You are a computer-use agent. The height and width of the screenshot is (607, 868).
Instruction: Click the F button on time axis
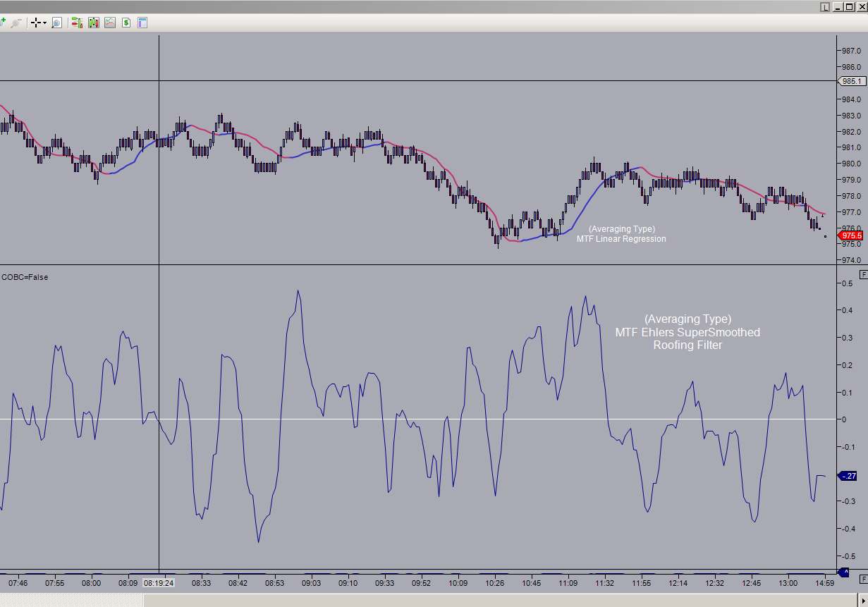pos(862,578)
